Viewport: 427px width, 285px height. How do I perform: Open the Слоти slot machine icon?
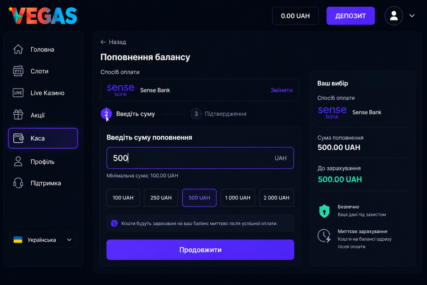click(18, 71)
